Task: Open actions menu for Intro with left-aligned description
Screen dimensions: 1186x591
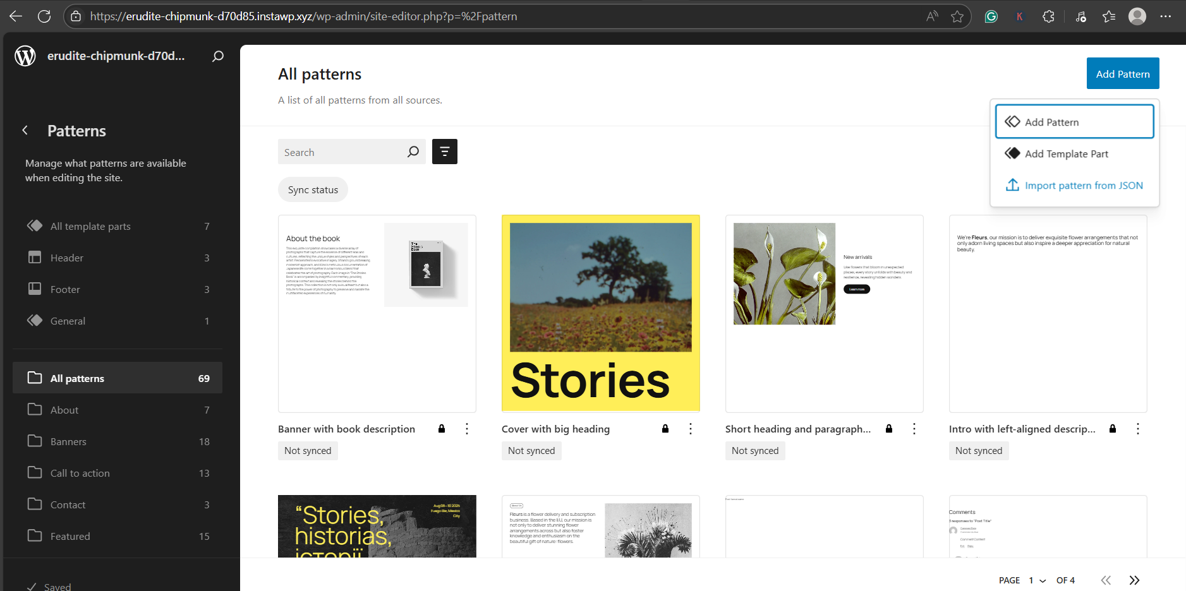Action: (x=1138, y=429)
